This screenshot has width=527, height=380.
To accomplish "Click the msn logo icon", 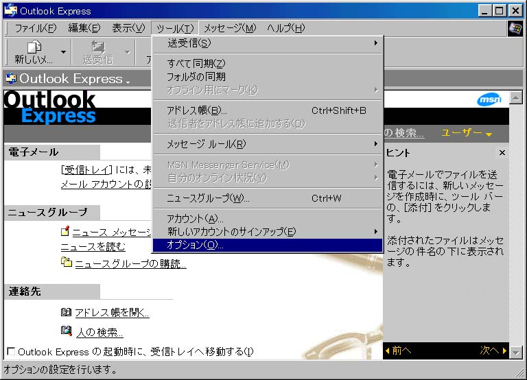I will click(489, 99).
